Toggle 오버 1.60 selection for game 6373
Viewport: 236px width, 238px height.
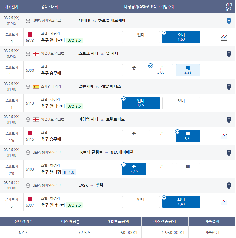coord(181,37)
